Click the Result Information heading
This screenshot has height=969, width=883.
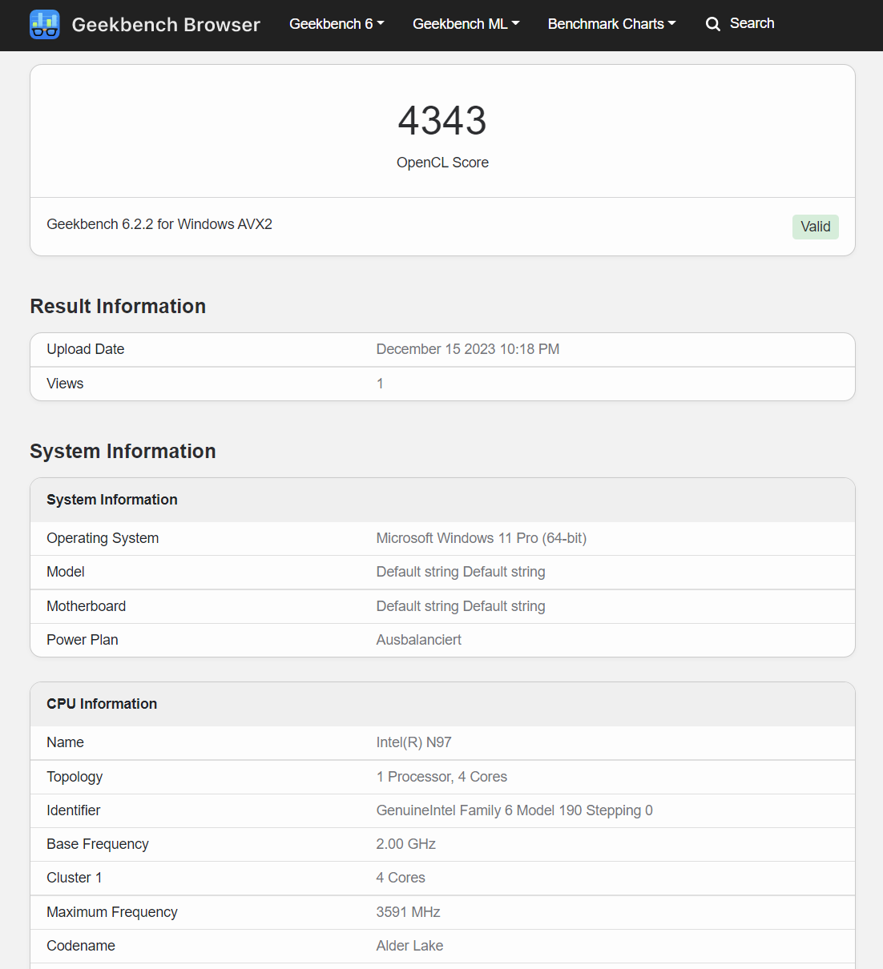click(118, 306)
